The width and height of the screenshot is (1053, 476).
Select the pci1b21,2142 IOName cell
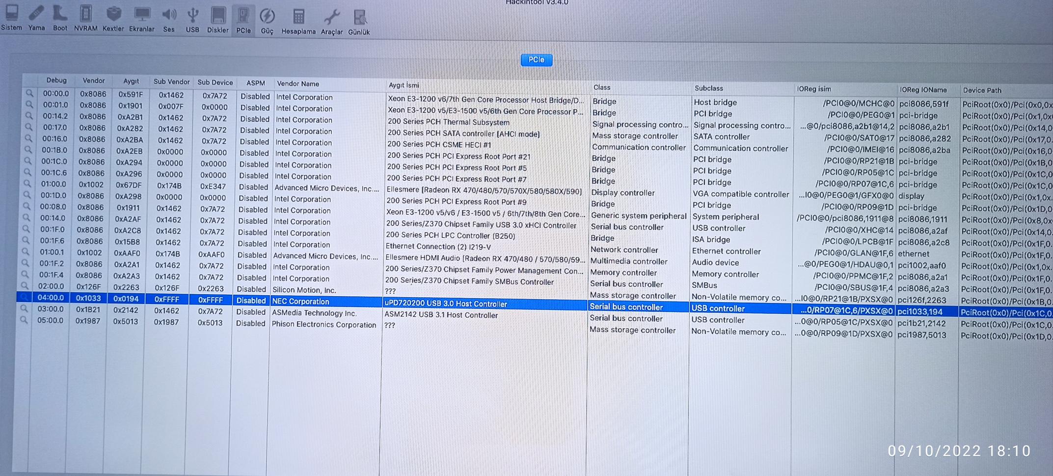922,323
